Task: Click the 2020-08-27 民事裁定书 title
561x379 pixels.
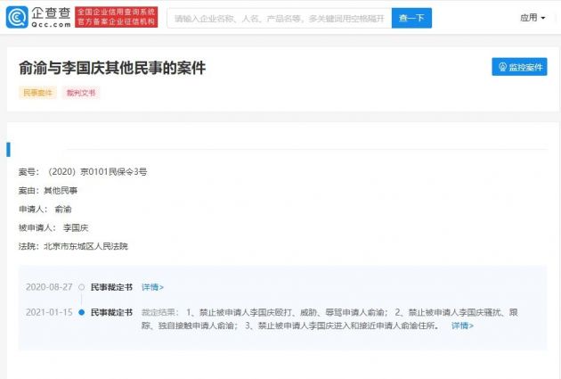Action: click(x=111, y=287)
